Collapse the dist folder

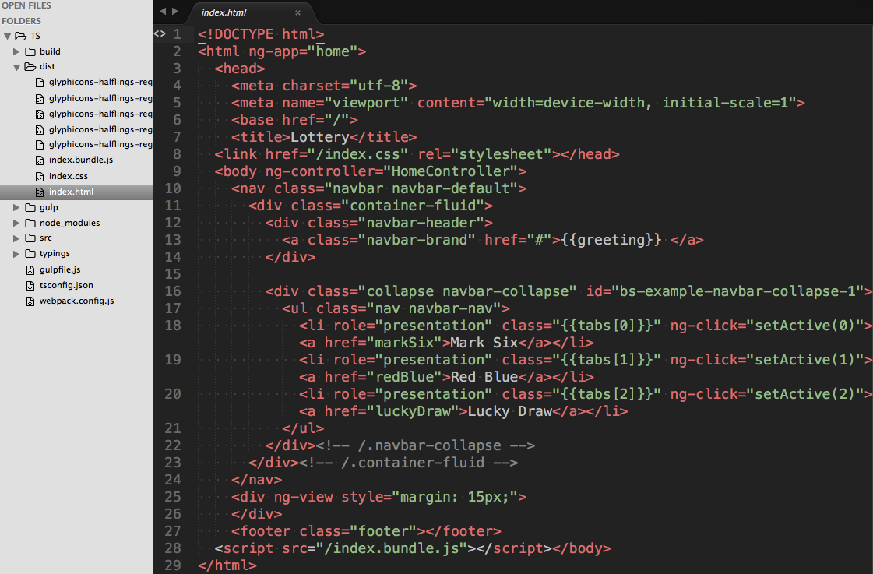(x=16, y=67)
